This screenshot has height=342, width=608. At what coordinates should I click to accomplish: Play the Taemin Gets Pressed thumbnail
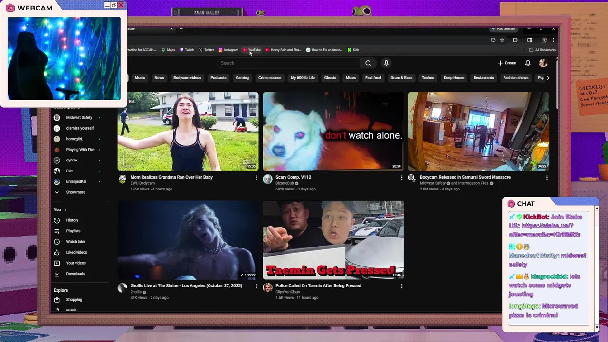333,240
